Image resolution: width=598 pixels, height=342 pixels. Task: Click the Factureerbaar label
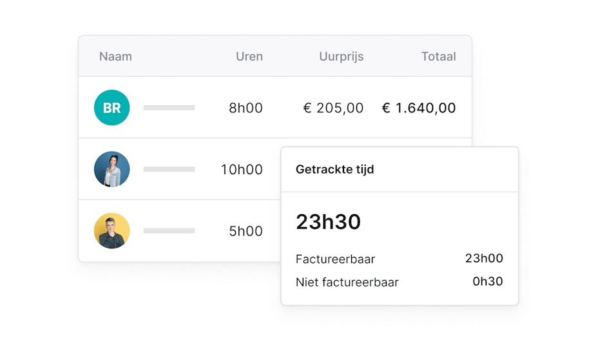point(335,259)
